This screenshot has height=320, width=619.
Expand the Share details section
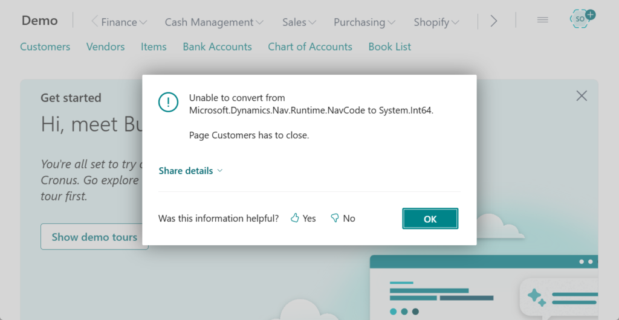click(190, 171)
